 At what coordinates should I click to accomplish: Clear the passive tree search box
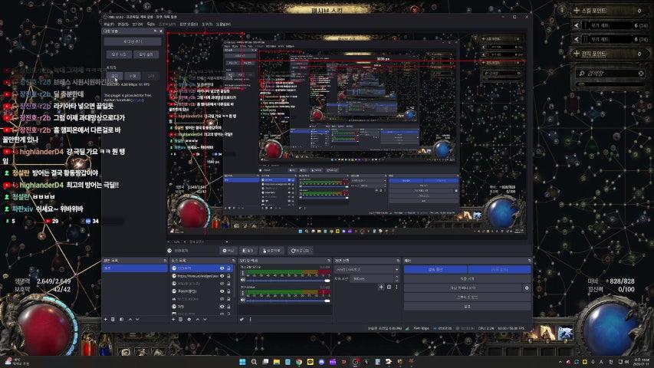(x=641, y=74)
